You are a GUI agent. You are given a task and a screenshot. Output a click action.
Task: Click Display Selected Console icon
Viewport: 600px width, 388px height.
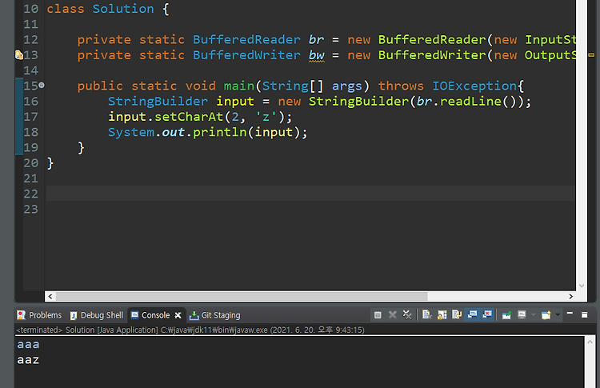point(522,315)
